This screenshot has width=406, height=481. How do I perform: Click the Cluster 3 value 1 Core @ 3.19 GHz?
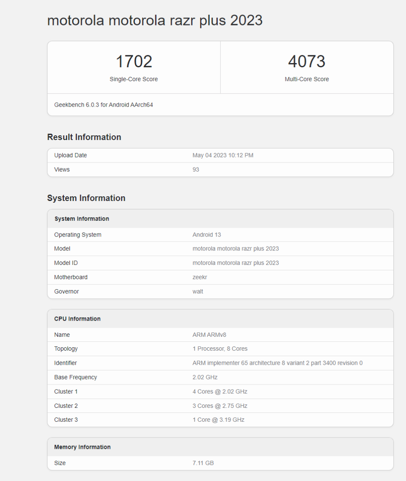pos(218,420)
